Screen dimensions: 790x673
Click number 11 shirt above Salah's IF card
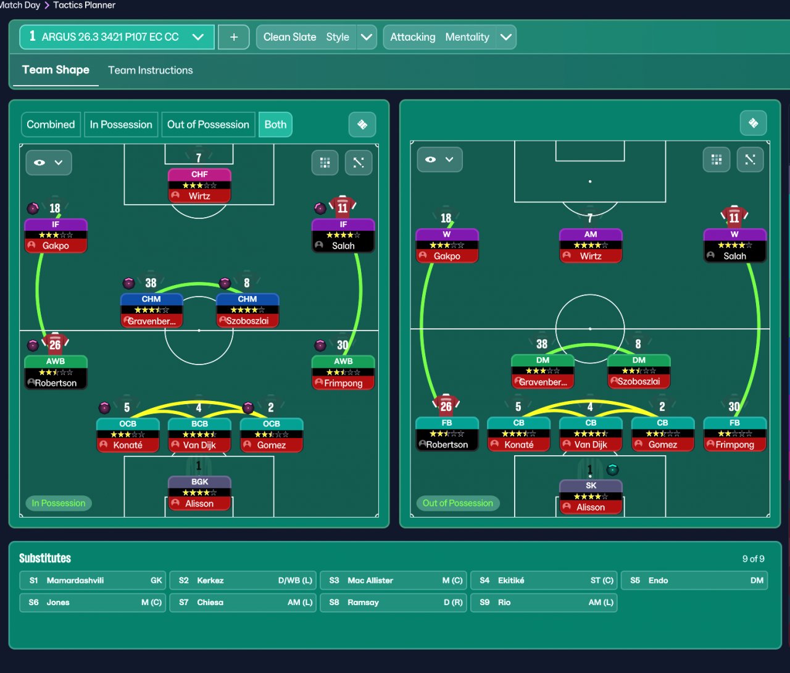pyautogui.click(x=343, y=207)
